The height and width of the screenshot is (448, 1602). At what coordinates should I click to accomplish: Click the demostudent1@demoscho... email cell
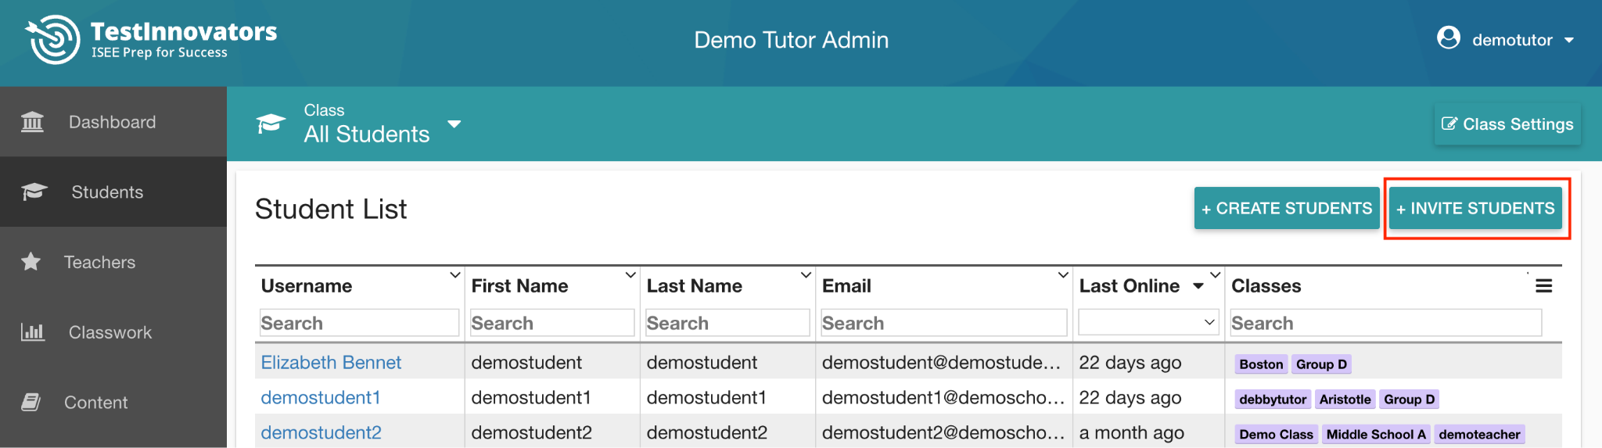click(943, 397)
